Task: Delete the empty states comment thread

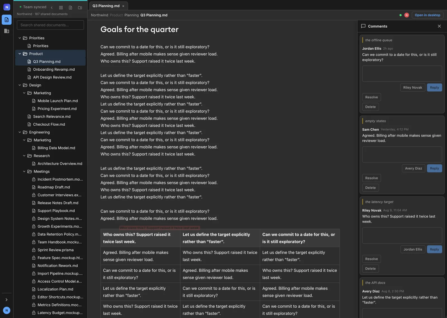Action: point(370,188)
